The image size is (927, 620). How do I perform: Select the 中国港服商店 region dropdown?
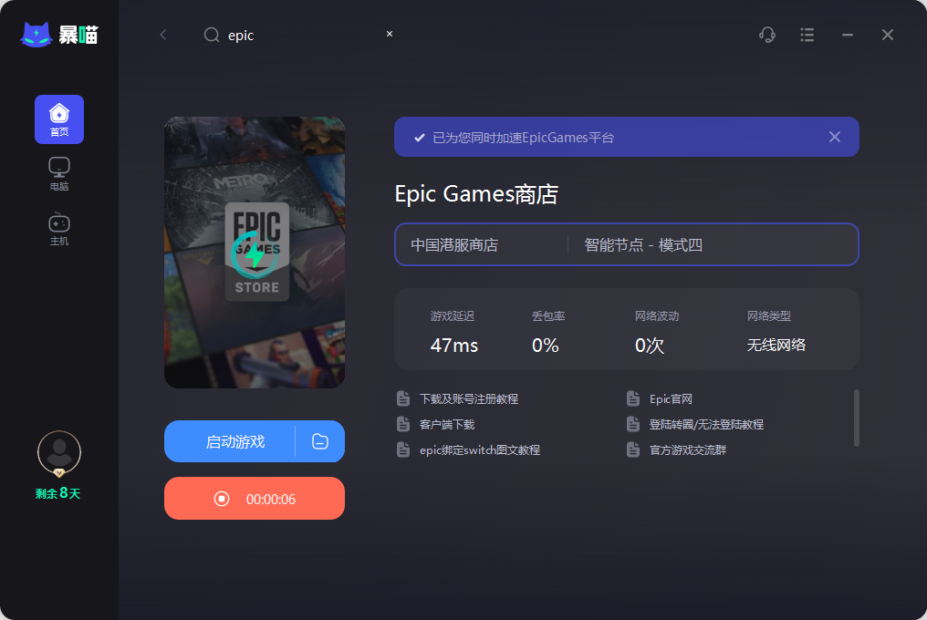click(x=481, y=244)
